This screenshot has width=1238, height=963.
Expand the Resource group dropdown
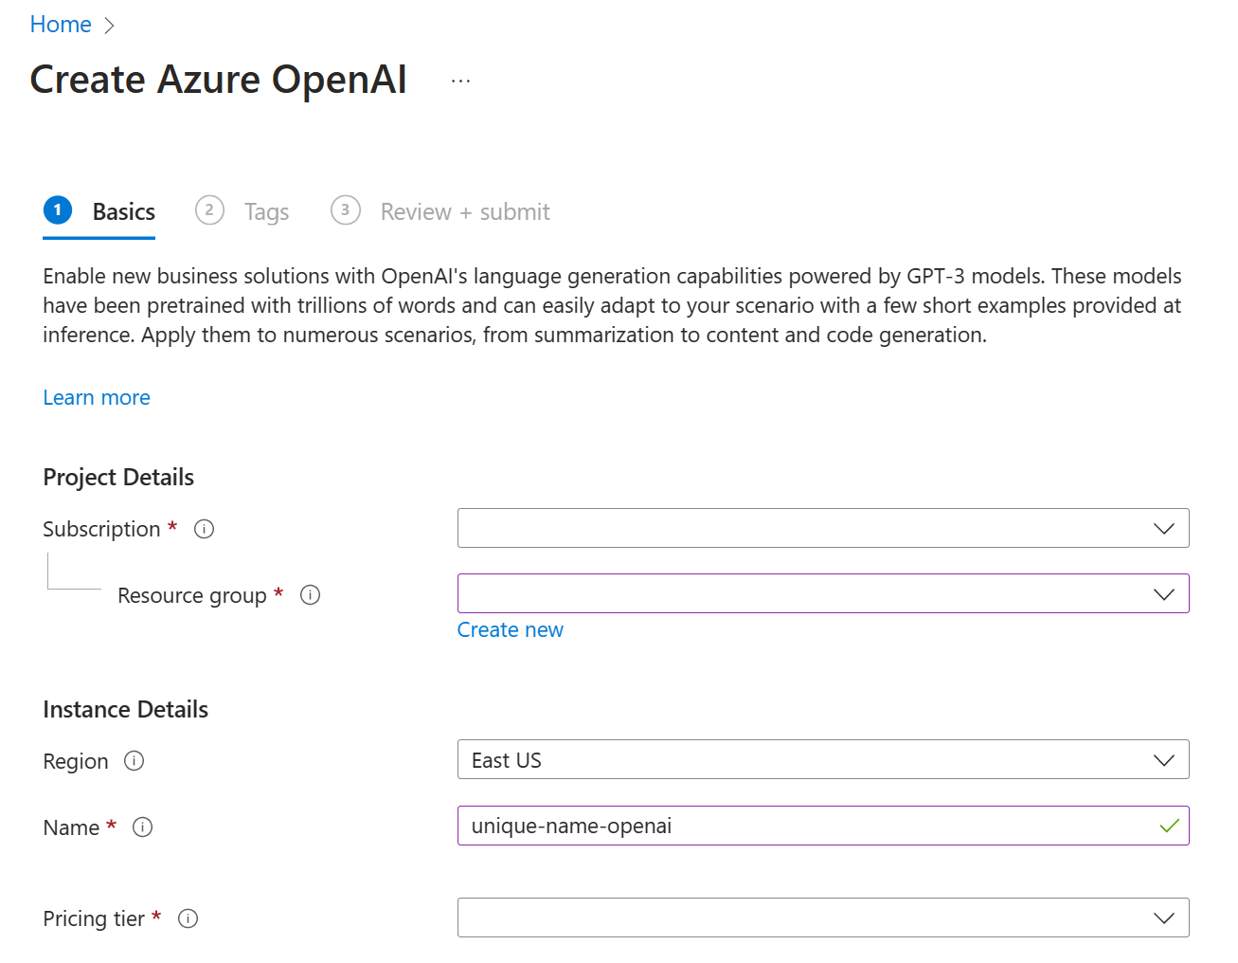822,594
